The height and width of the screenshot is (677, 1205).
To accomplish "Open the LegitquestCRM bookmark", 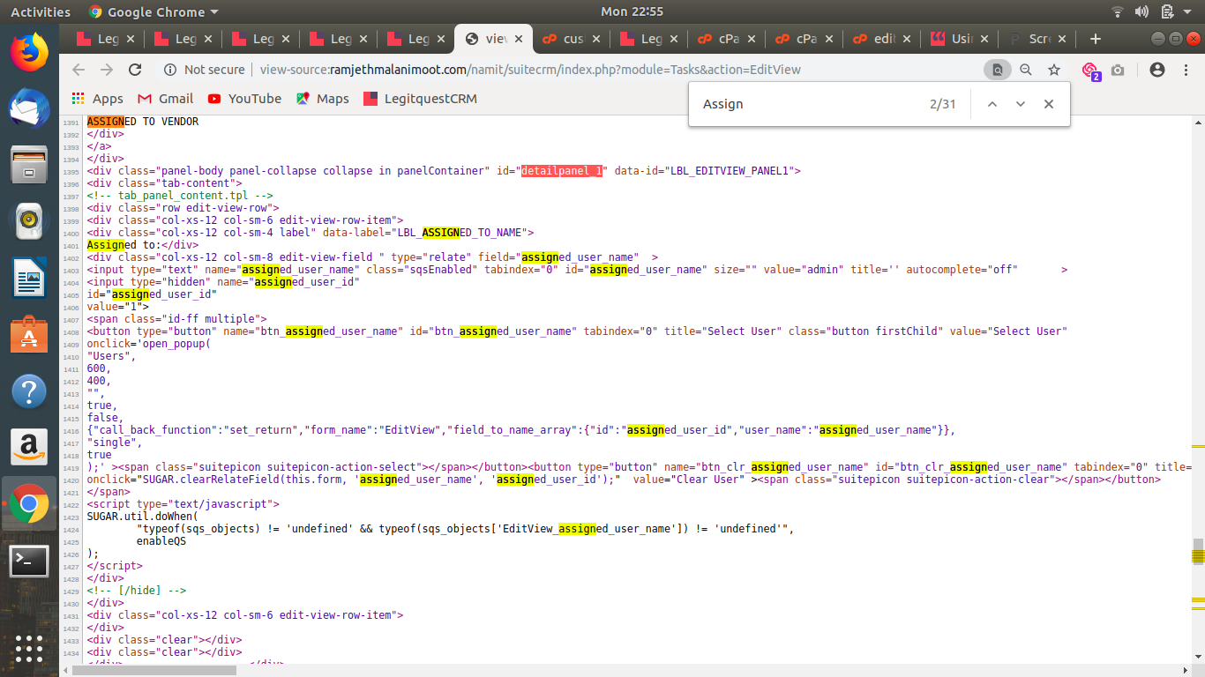I will point(420,99).
